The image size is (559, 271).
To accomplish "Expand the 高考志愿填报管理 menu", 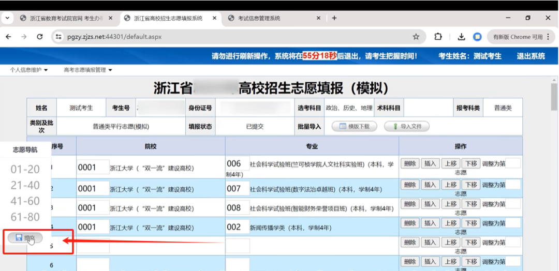I will 88,70.
